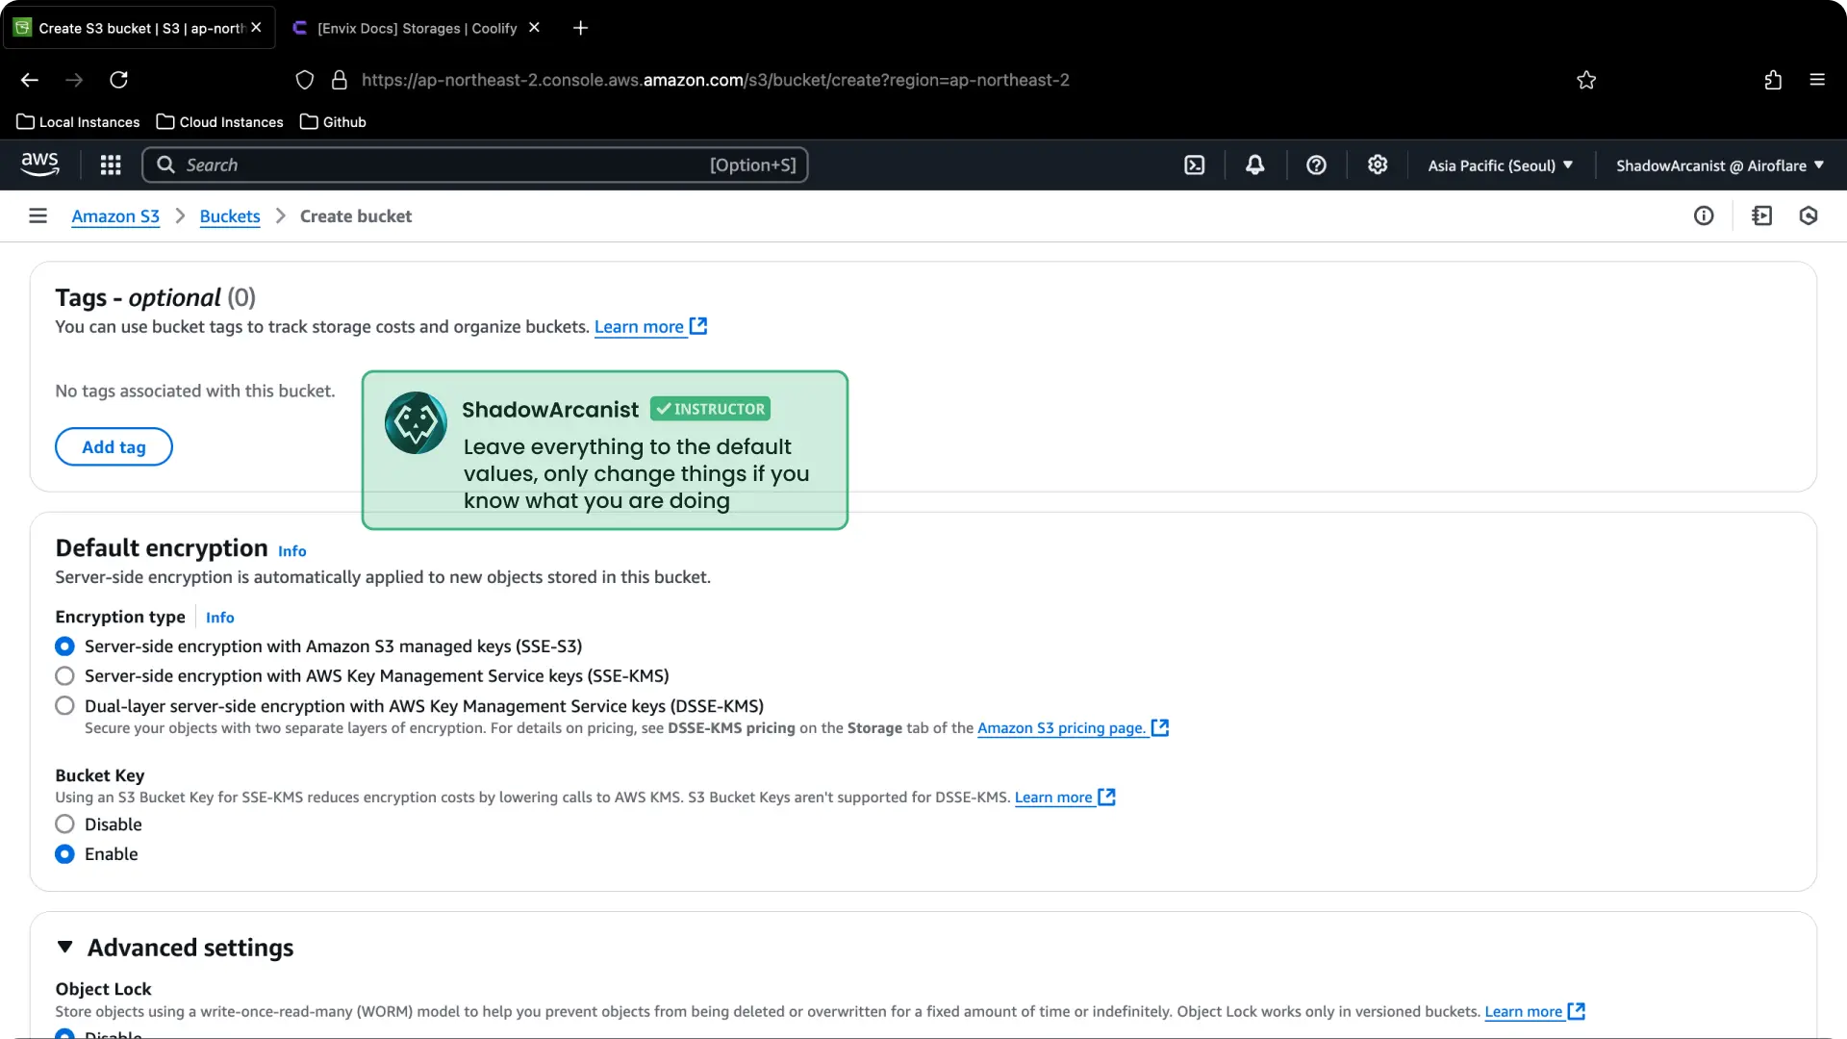Open the AWS CloudShell terminal icon

point(1194,165)
